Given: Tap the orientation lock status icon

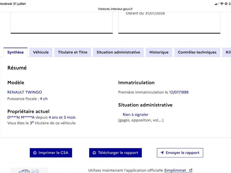Looking at the screenshot, I should pos(226,4).
